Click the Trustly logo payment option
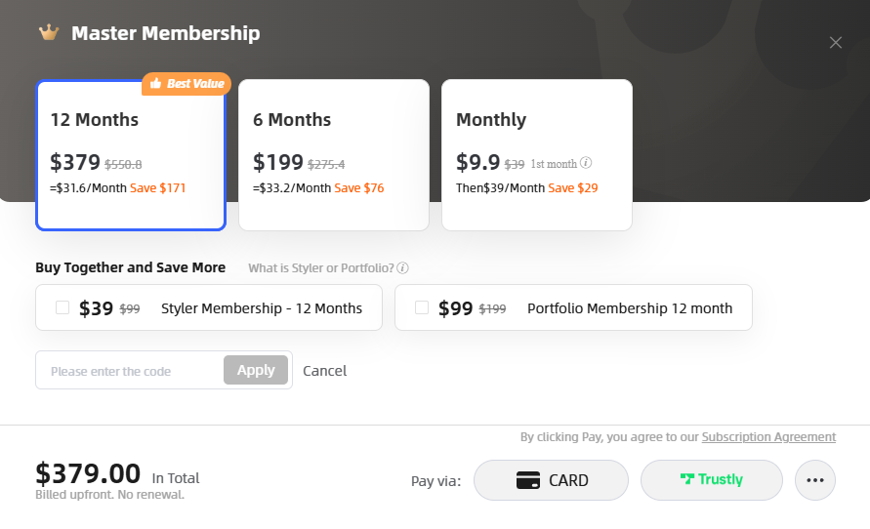870x529 pixels. [711, 480]
